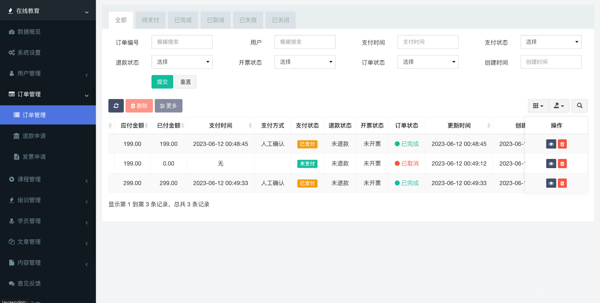Viewport: 600px width, 303px height.
Task: Click the 用户 fuzzy search field
Action: pyautogui.click(x=305, y=42)
